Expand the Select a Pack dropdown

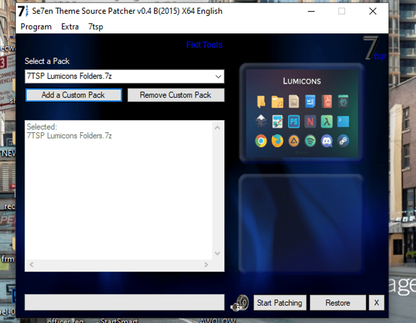click(x=218, y=76)
